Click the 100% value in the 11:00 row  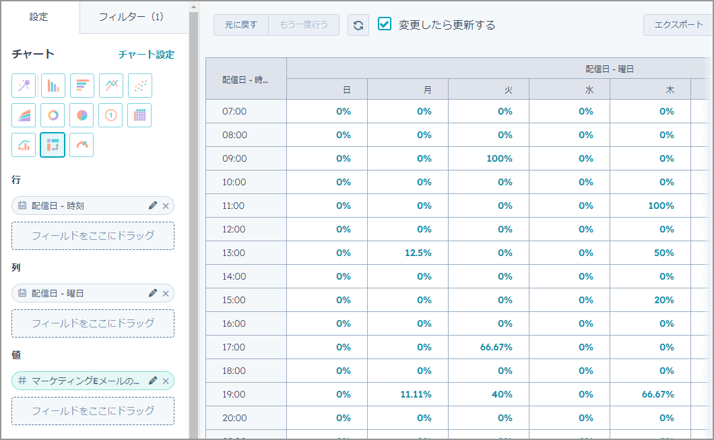tap(661, 206)
